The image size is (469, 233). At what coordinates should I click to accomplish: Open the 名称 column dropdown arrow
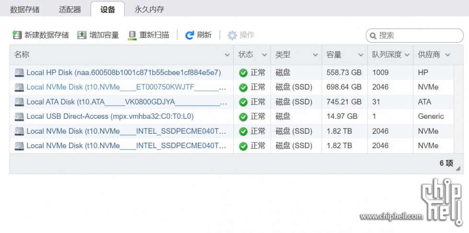click(228, 55)
